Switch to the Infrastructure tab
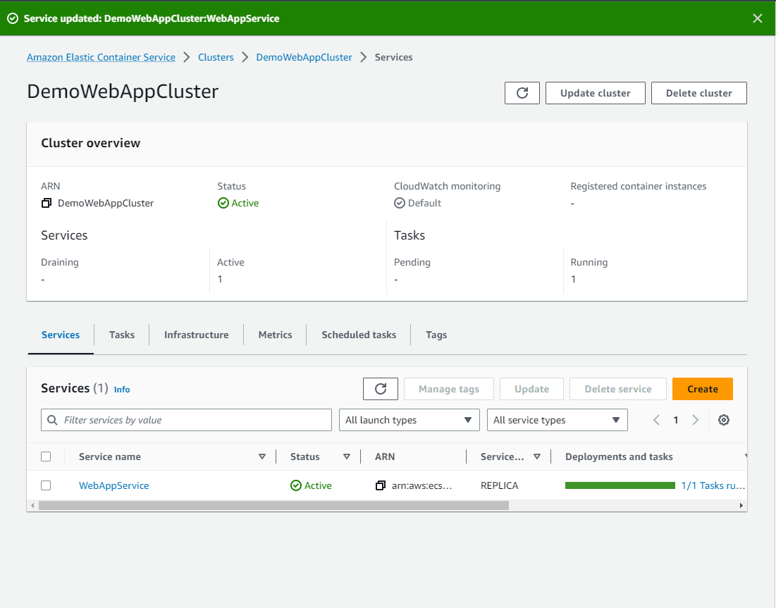 click(x=196, y=334)
